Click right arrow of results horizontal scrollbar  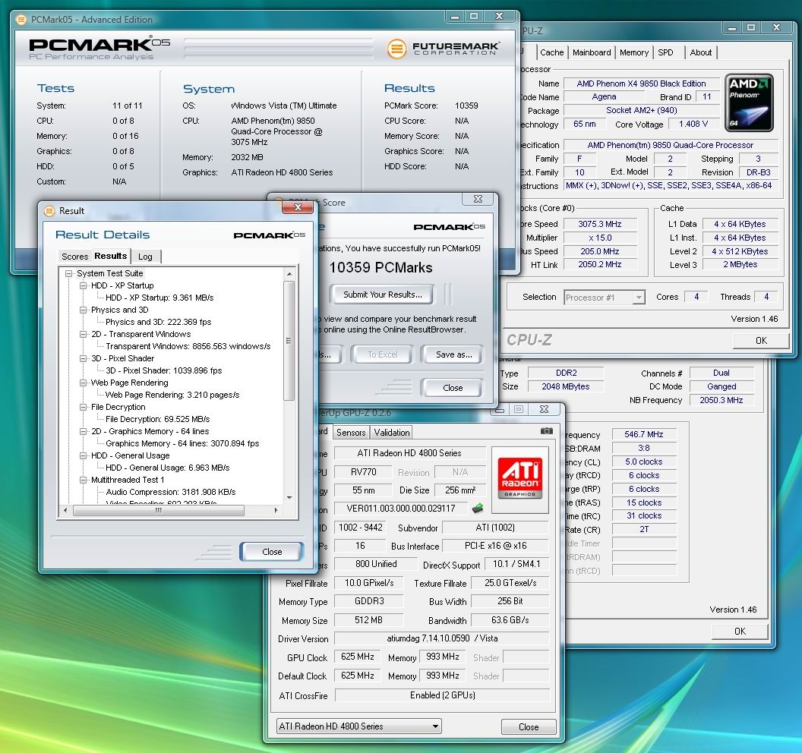(276, 510)
